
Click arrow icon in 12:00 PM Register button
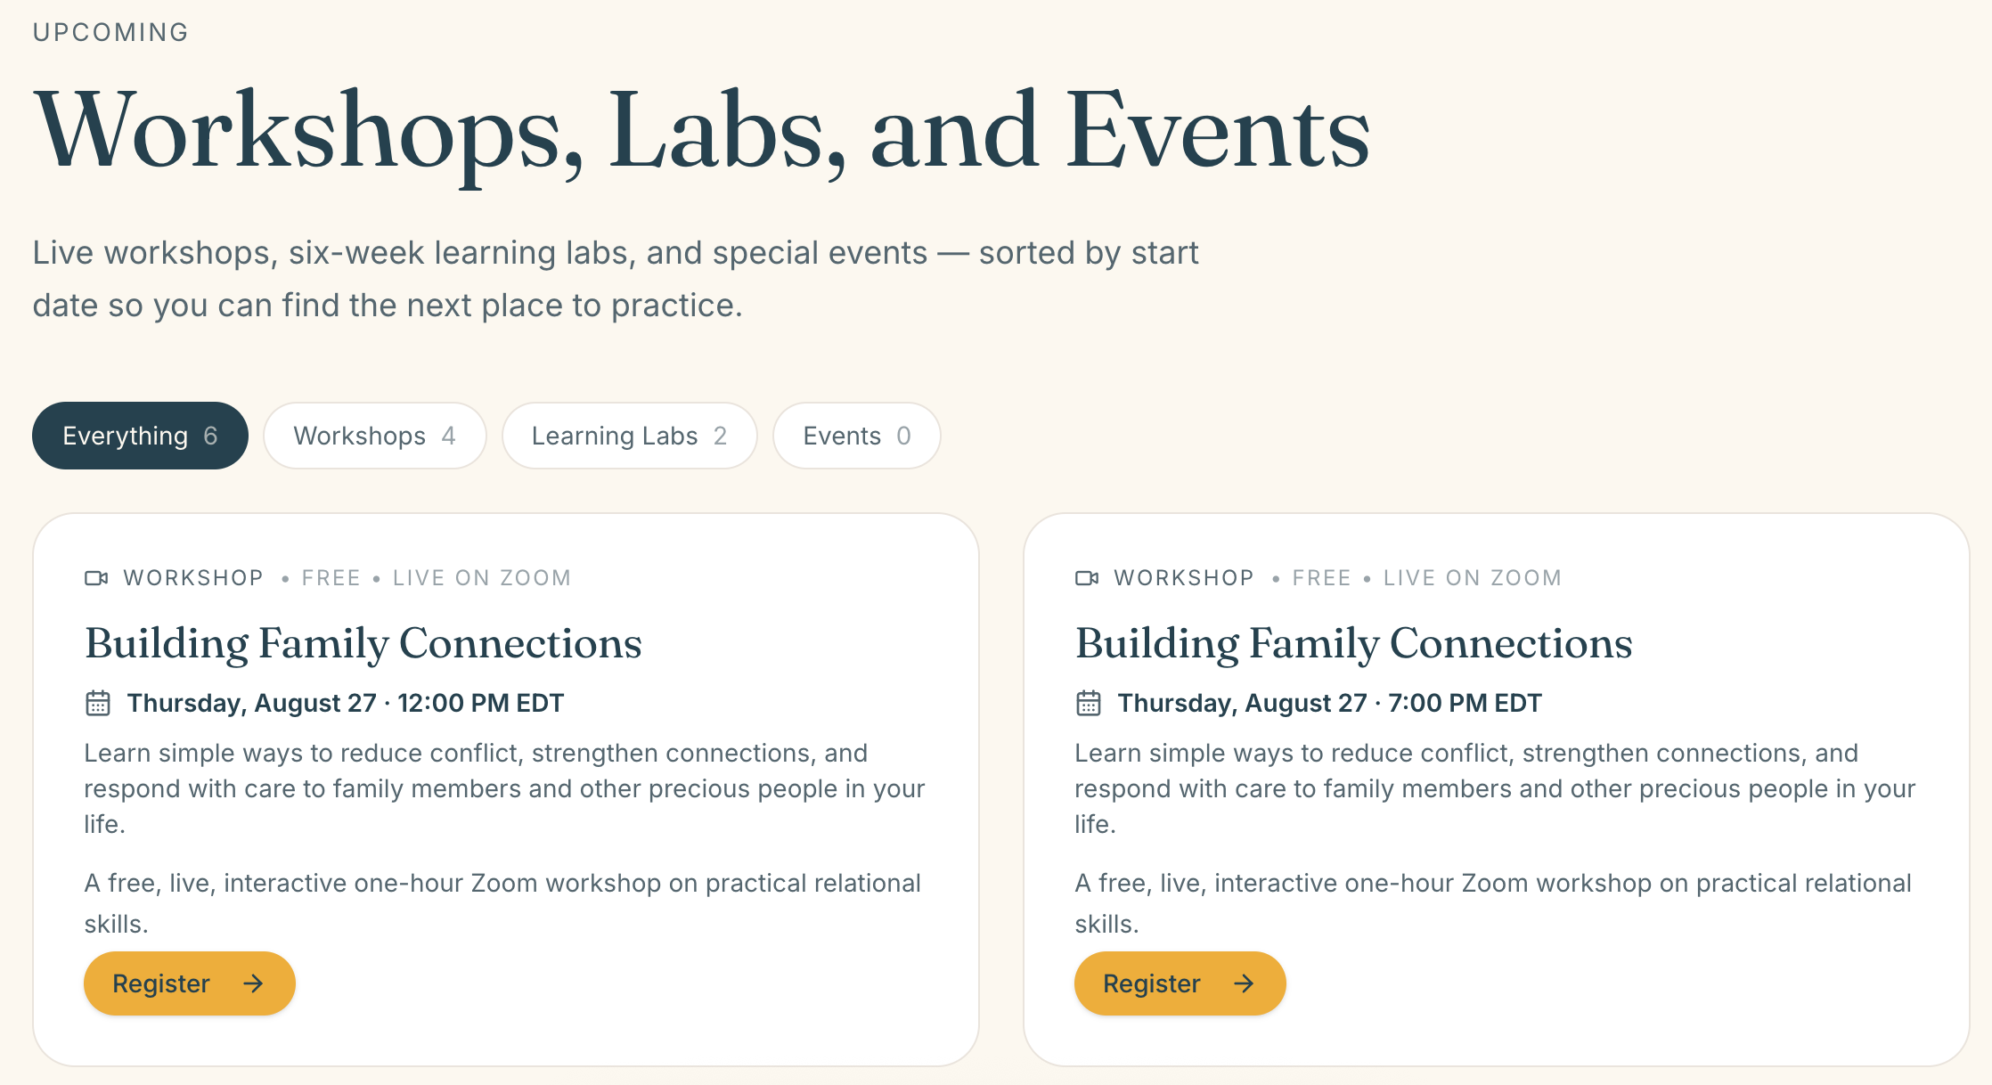[x=253, y=983]
